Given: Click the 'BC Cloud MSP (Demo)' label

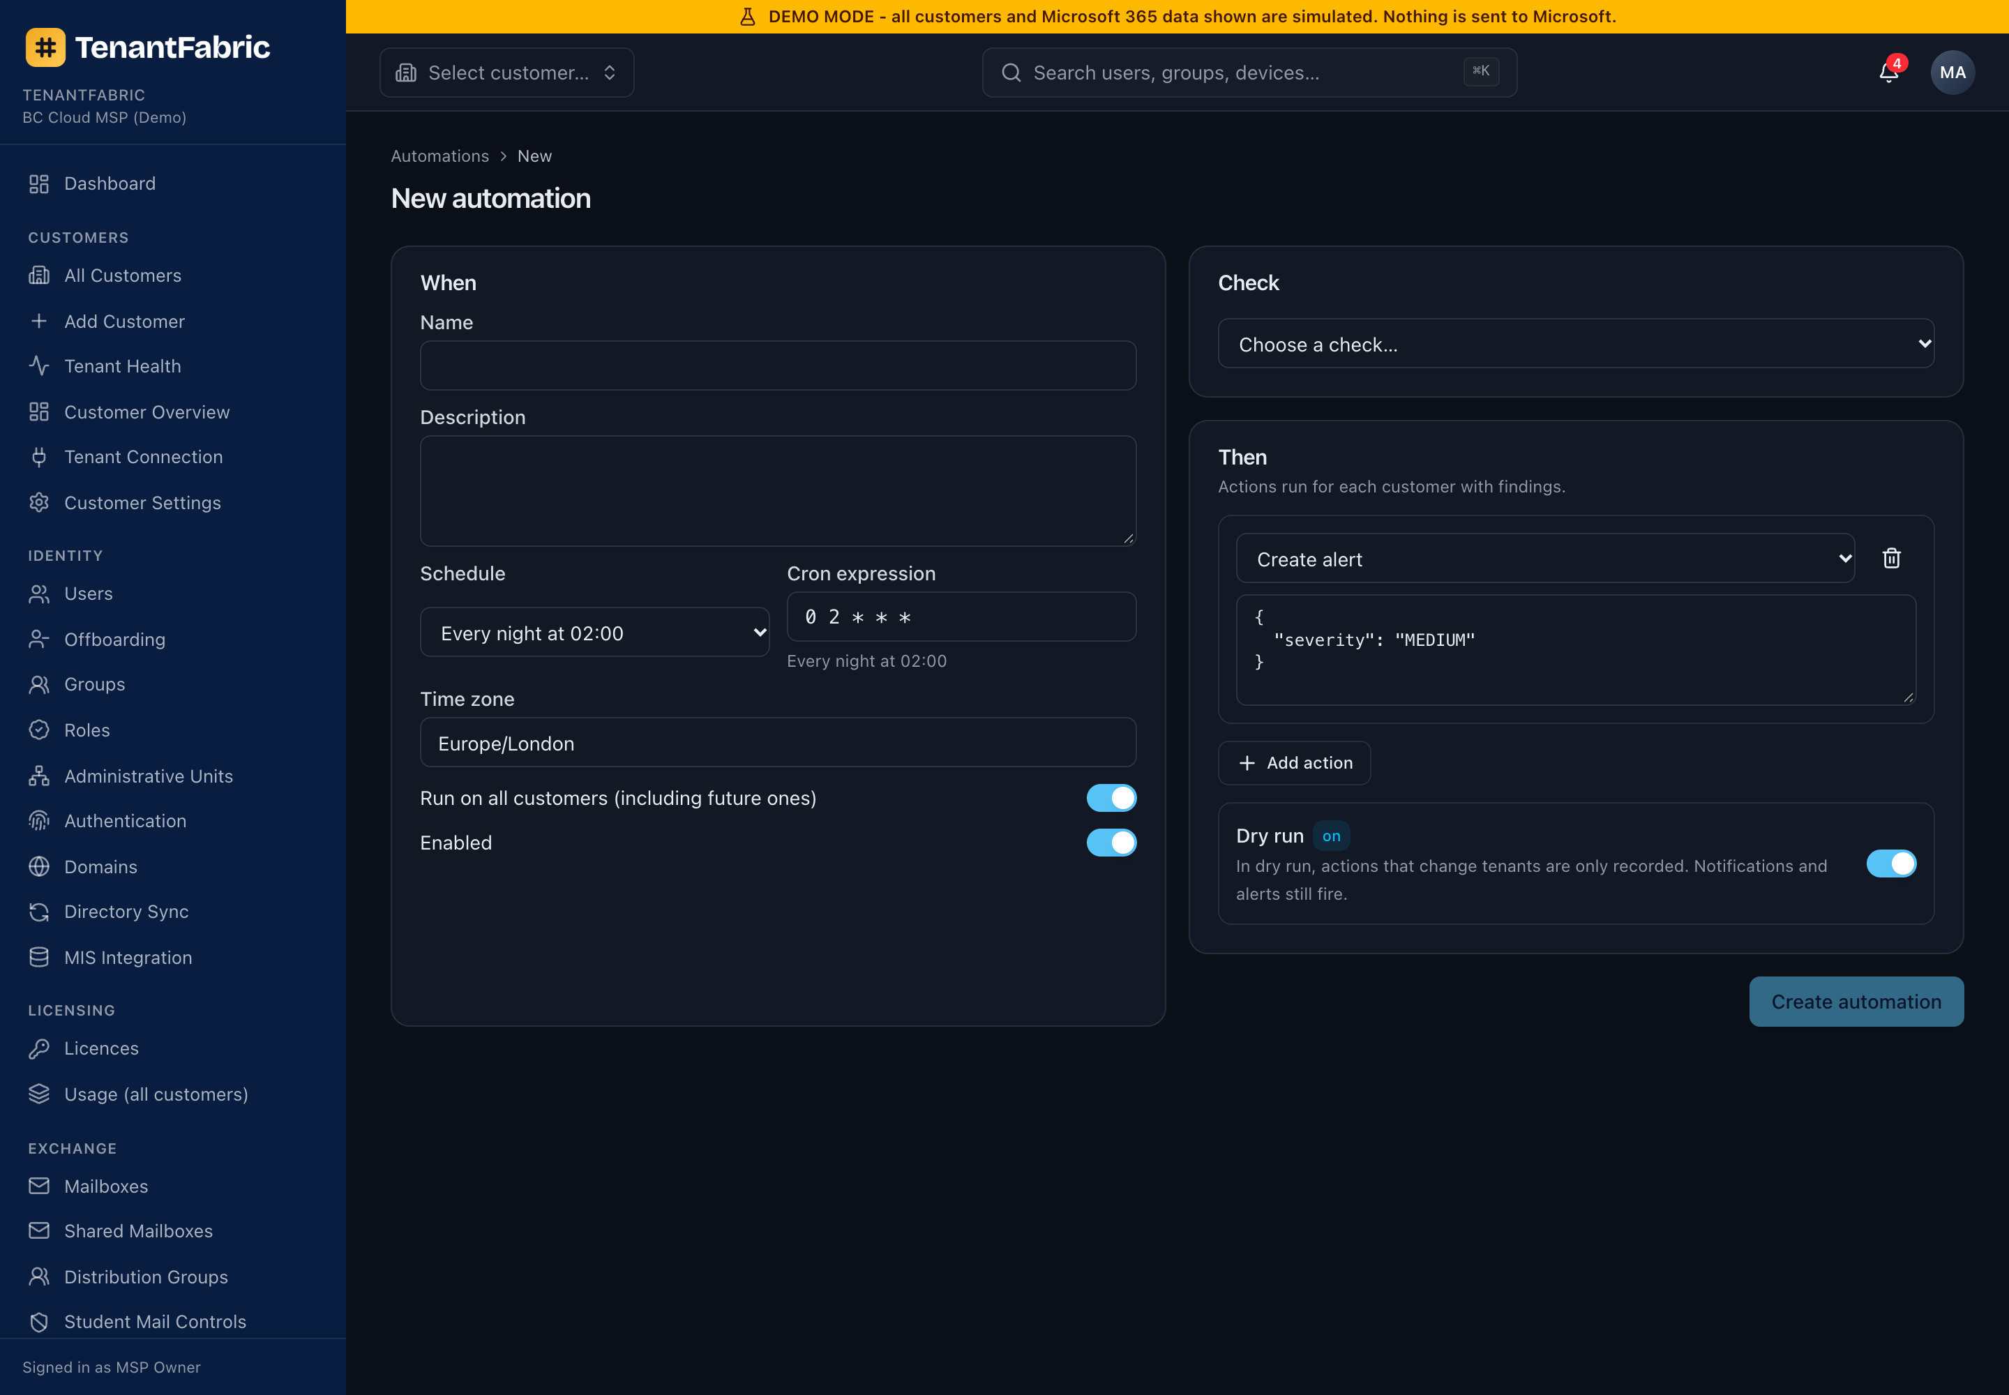Looking at the screenshot, I should (x=104, y=117).
